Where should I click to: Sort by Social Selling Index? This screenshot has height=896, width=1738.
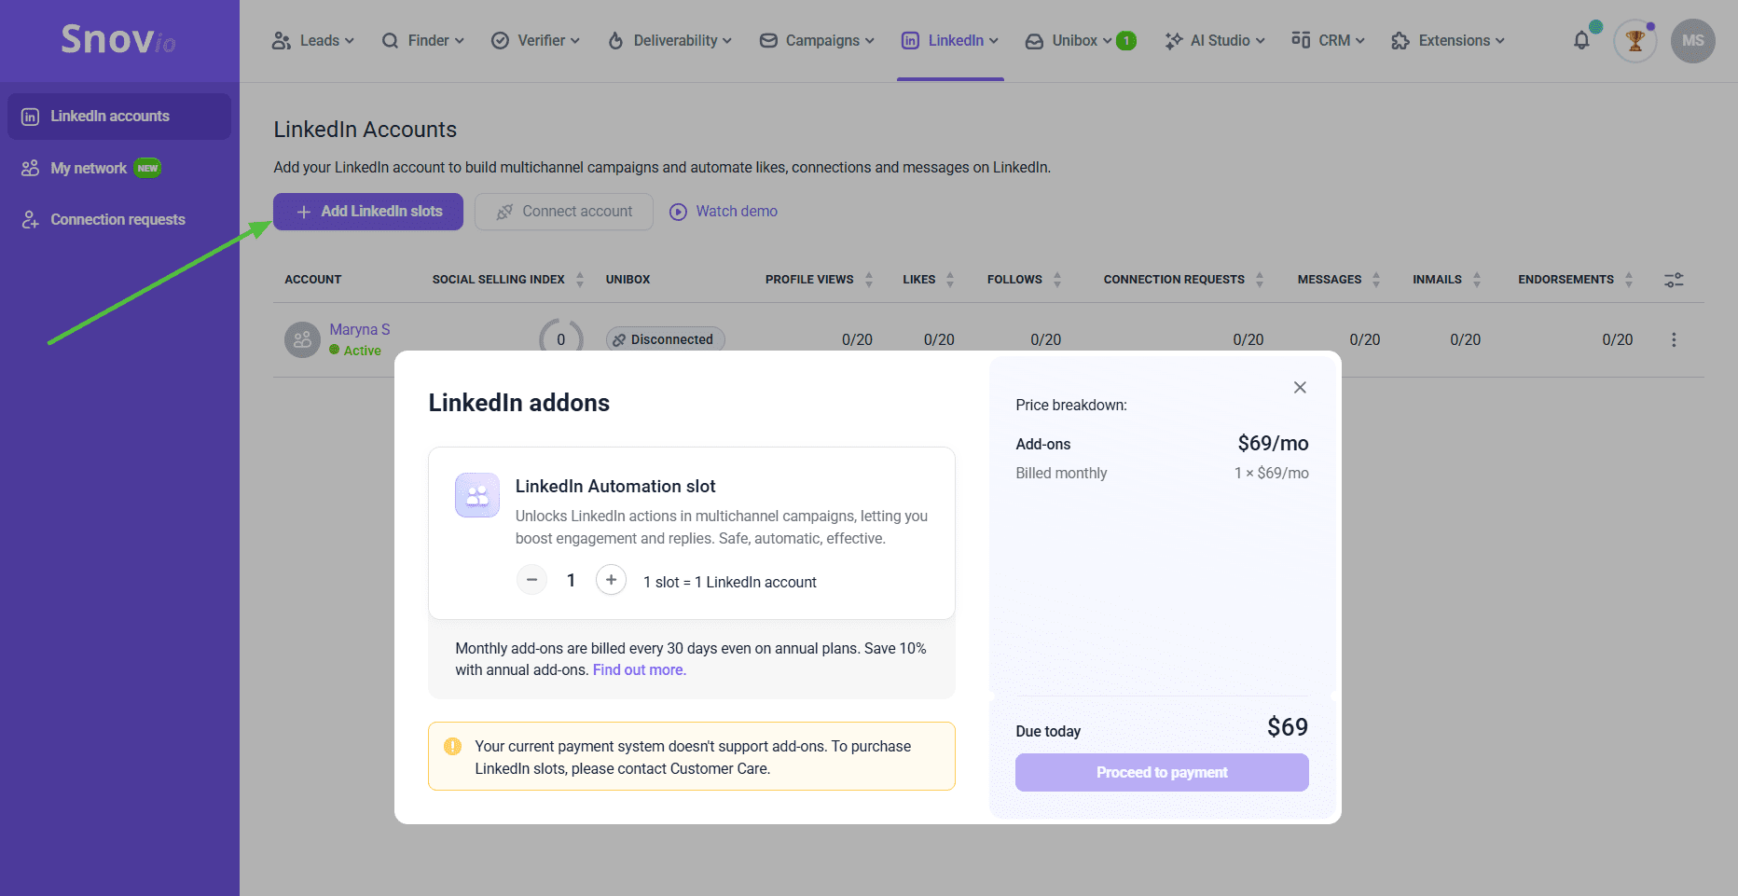click(580, 280)
